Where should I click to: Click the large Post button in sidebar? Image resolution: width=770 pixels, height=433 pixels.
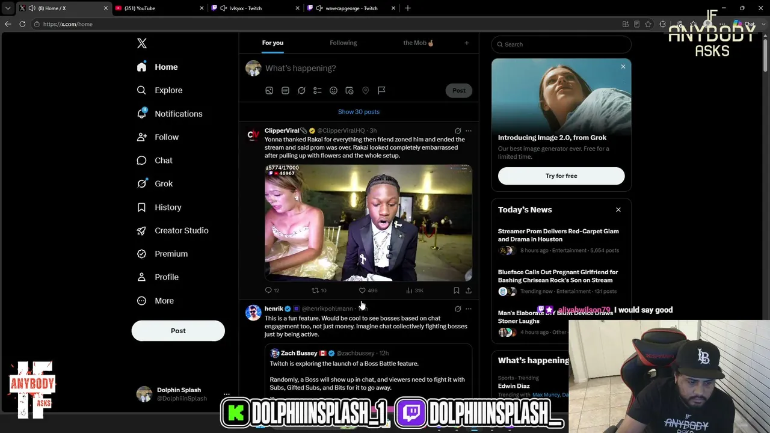tap(178, 331)
